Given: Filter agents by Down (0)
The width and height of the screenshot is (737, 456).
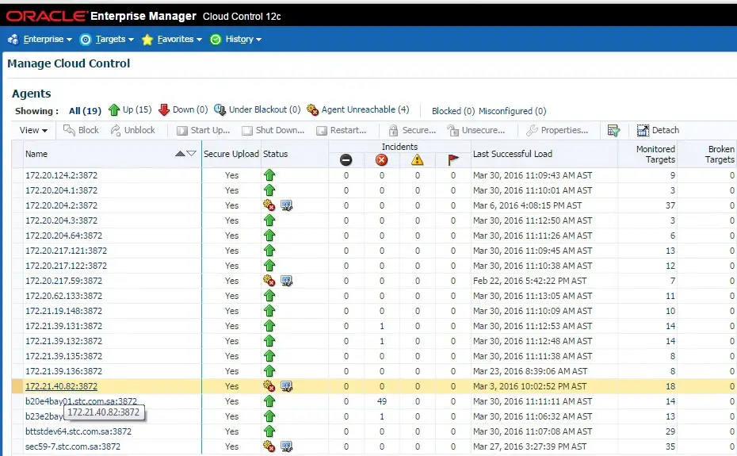Looking at the screenshot, I should pyautogui.click(x=190, y=109).
